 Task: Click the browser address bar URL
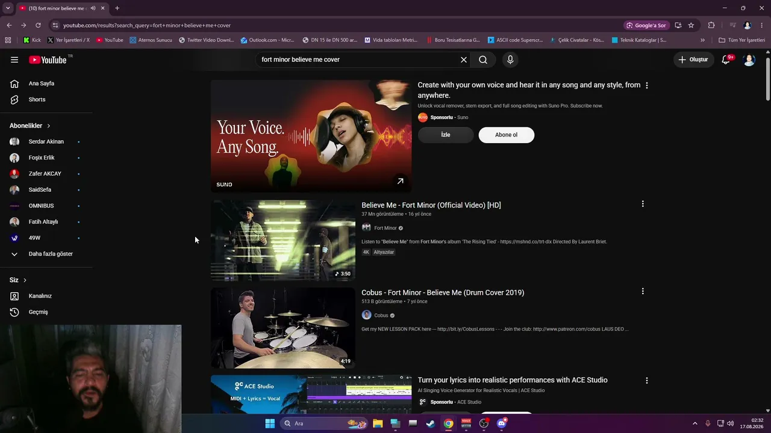coord(147,25)
